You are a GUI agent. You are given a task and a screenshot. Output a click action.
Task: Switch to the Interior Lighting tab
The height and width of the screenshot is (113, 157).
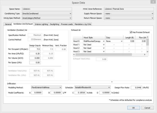(41, 24)
